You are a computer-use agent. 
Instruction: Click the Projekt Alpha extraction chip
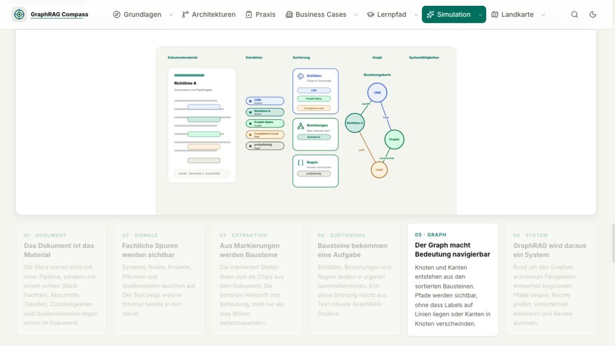[x=265, y=123]
